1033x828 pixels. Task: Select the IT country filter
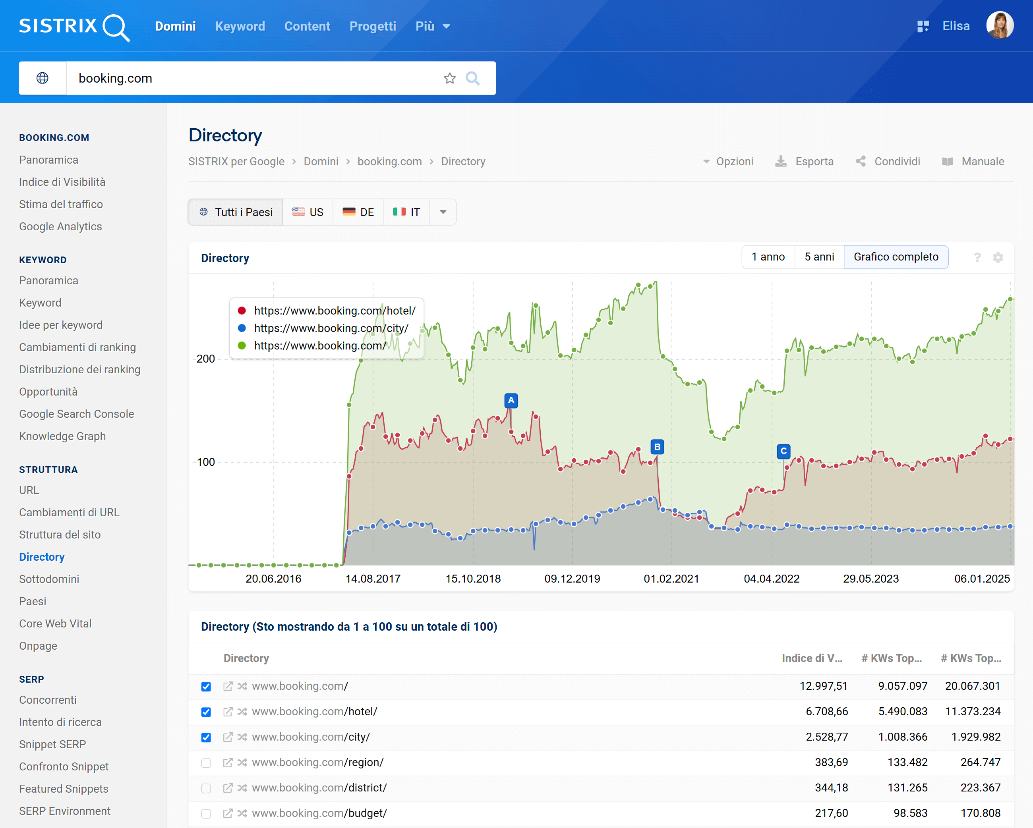tap(407, 212)
